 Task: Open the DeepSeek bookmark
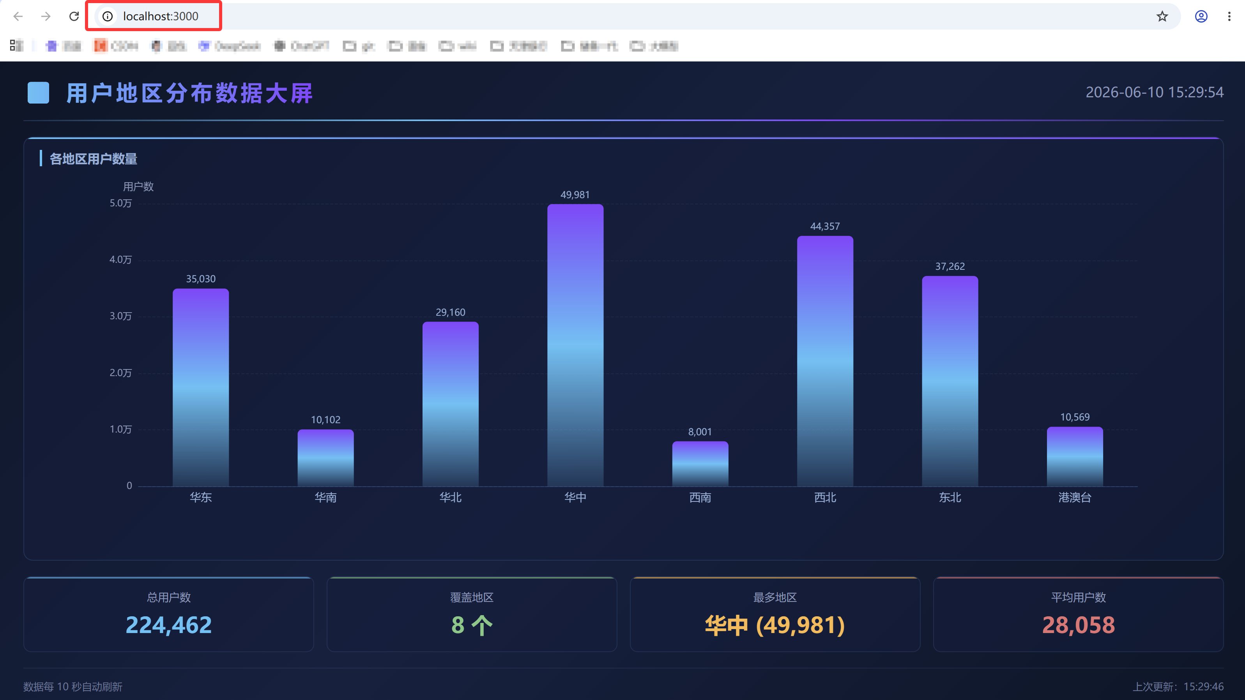230,46
